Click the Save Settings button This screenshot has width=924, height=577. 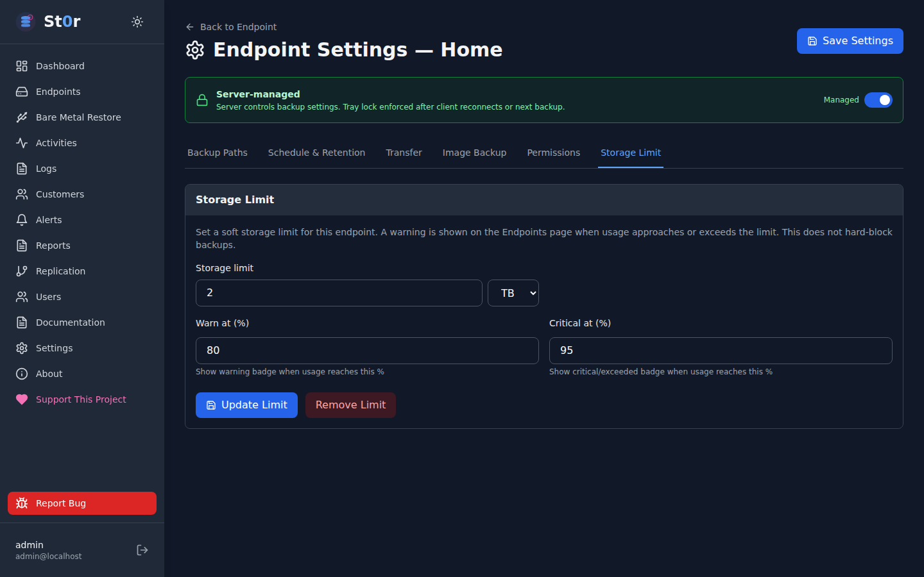click(x=850, y=41)
